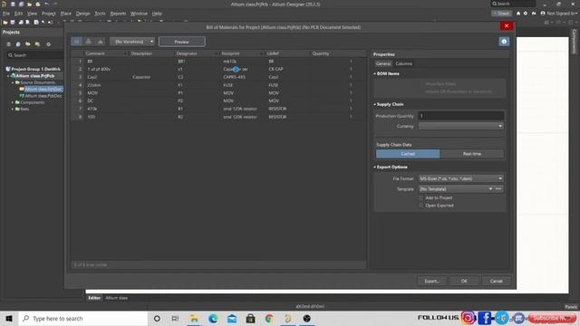The height and width of the screenshot is (326, 580).
Task: Select the BOM row with comment 470k
Action: coord(218,109)
